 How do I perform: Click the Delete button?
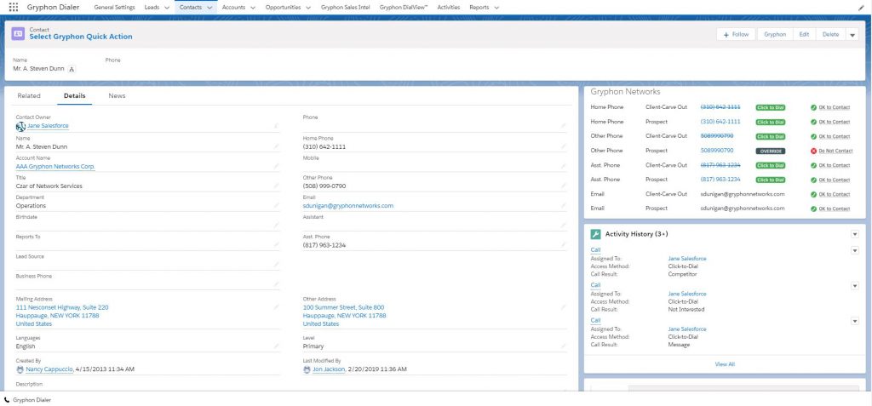pyautogui.click(x=830, y=35)
